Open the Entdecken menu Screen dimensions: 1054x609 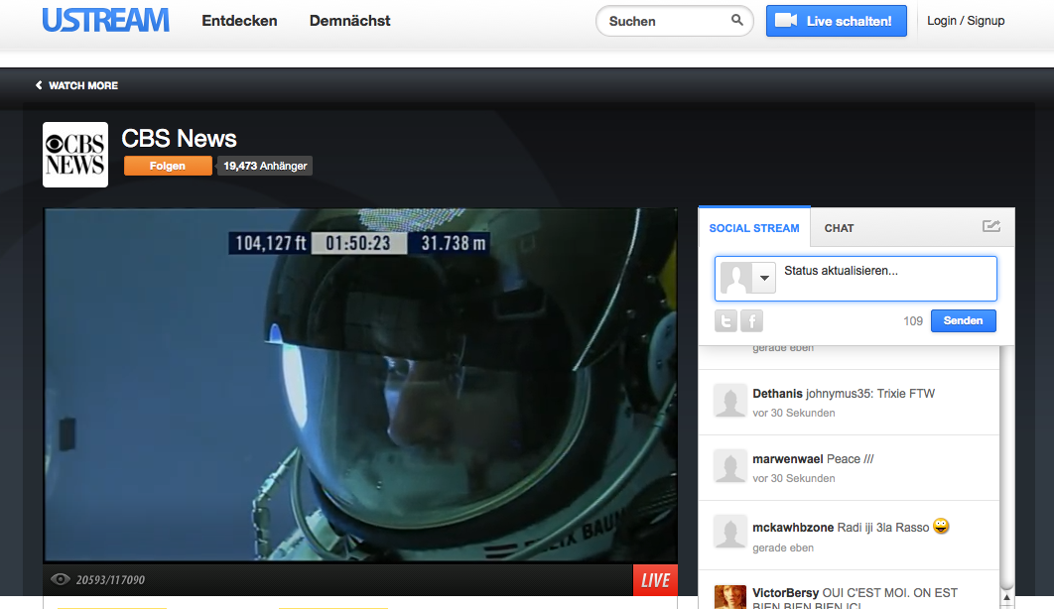pos(239,21)
